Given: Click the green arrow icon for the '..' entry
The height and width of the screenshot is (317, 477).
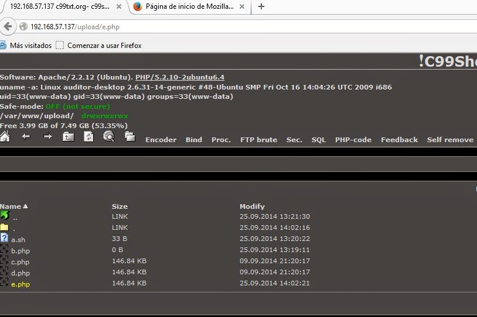Looking at the screenshot, I should 5,215.
